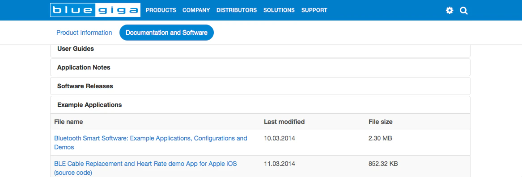
Task: Click the 11.03.2014 date cell
Action: coord(279,164)
